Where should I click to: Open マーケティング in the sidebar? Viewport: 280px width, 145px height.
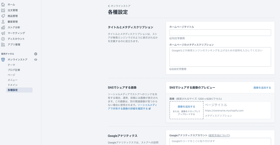16,33
